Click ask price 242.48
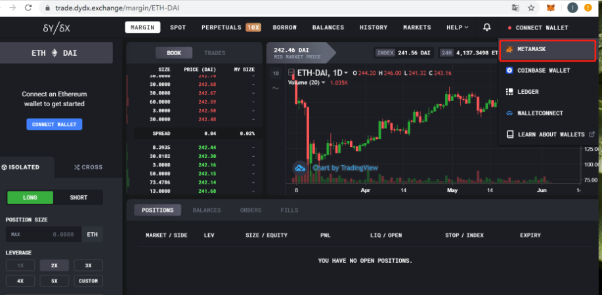 coord(207,119)
